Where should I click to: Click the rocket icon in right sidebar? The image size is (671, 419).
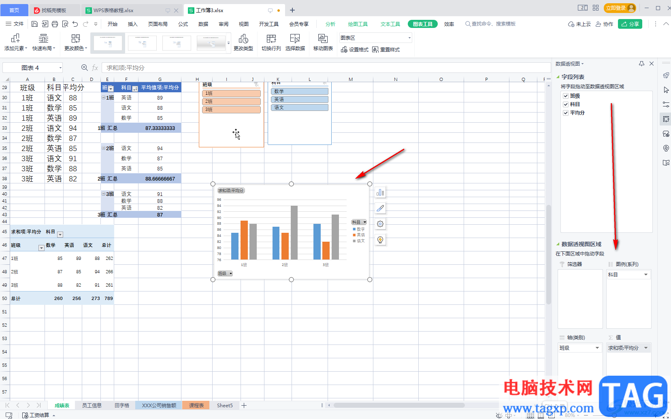[666, 75]
